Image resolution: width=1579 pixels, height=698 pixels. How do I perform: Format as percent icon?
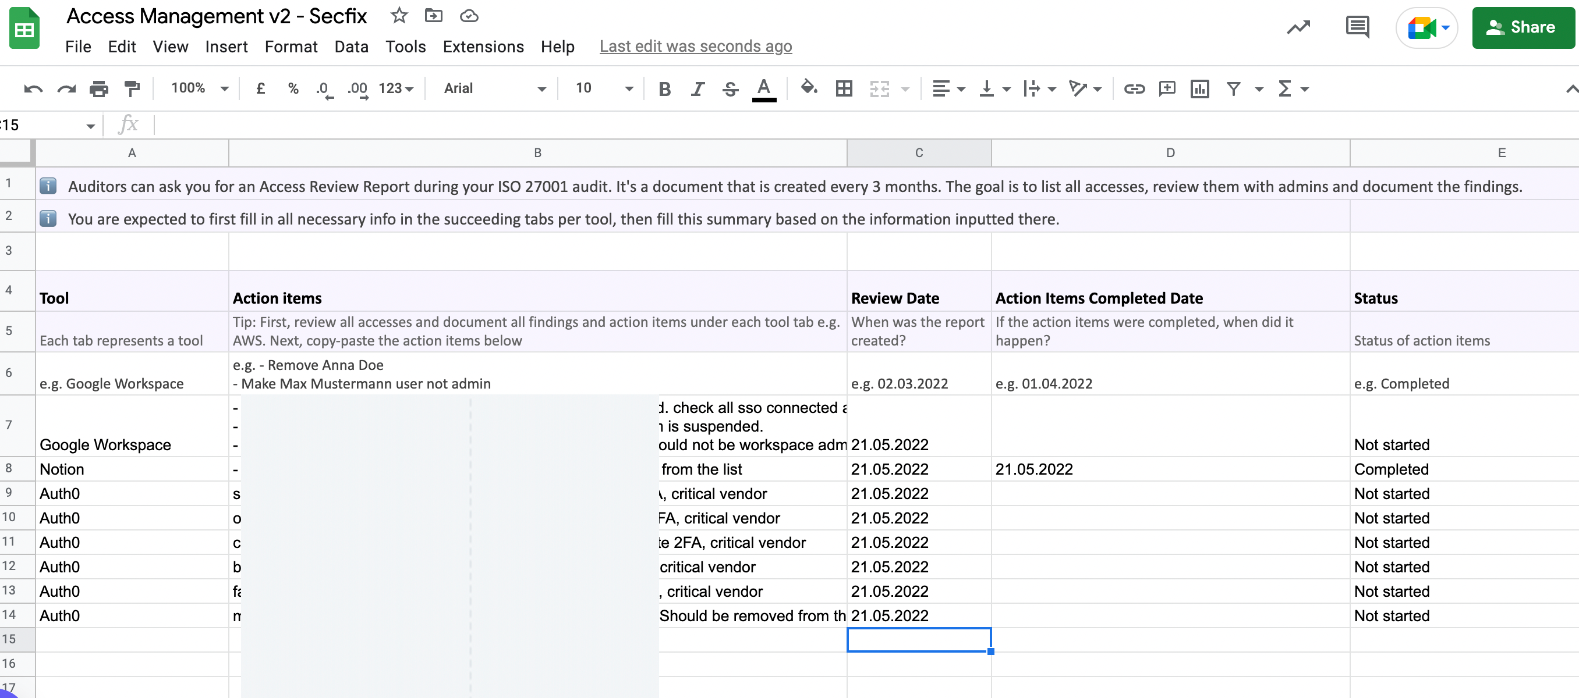(x=293, y=89)
